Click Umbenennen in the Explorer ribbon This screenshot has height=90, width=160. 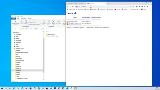pyautogui.click(x=58, y=22)
